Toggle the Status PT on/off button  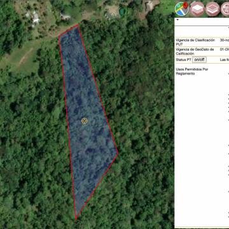[199, 60]
